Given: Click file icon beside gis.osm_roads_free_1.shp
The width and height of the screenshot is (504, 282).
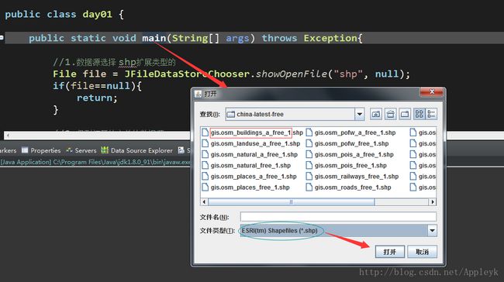Looking at the screenshot, I should (309, 187).
